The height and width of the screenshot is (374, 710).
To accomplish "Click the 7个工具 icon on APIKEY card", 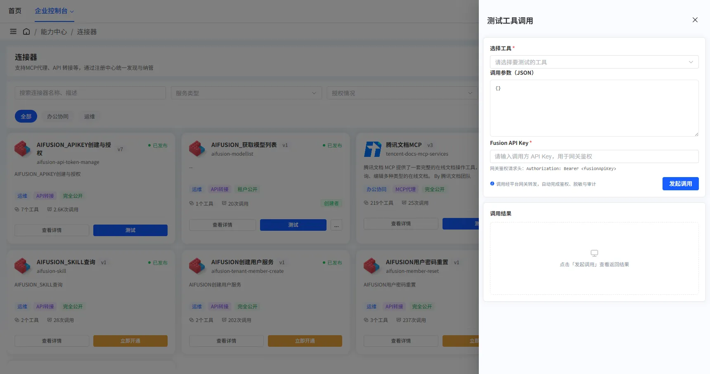I will [17, 210].
